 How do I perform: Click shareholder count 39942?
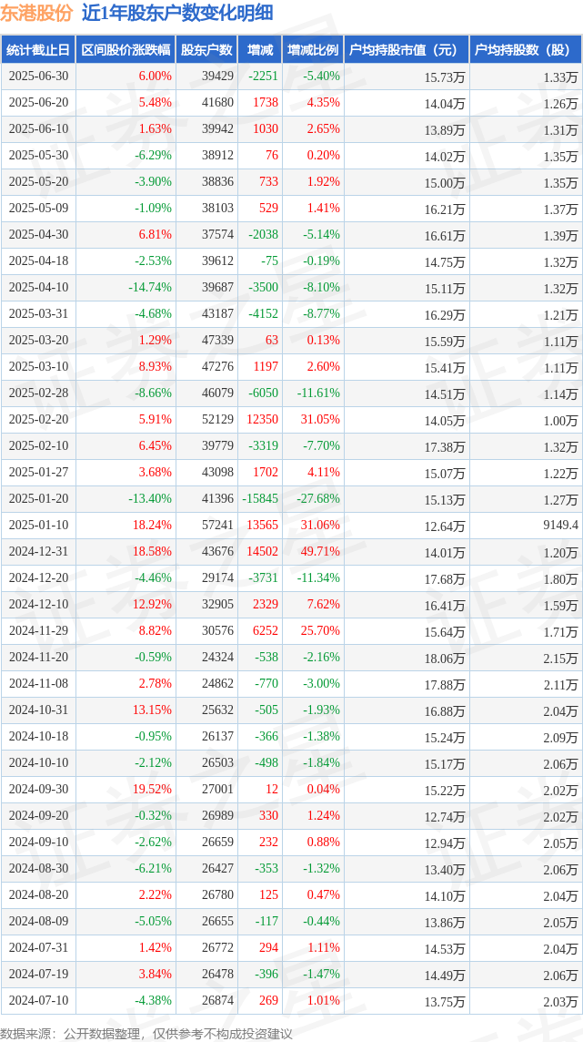click(x=218, y=129)
